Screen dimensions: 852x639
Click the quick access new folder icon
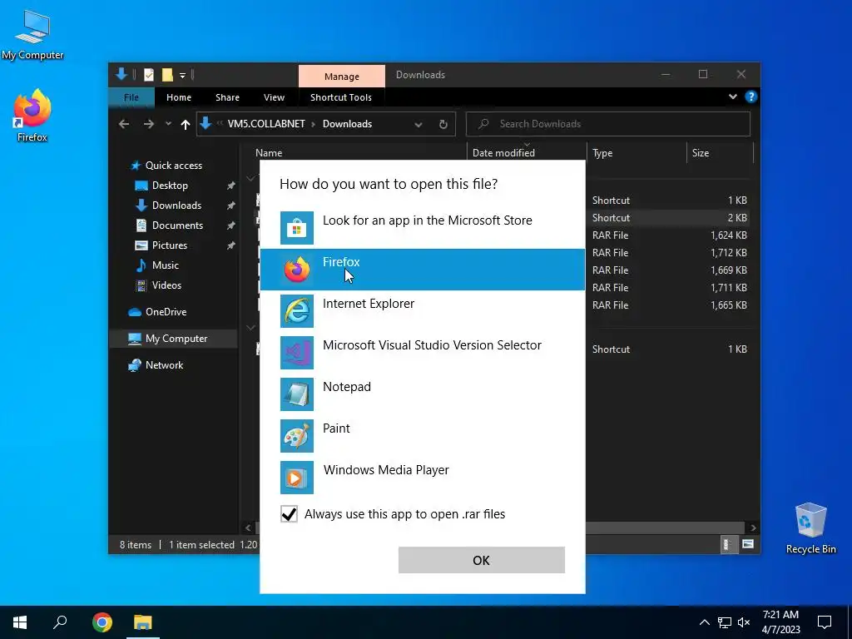coord(166,75)
